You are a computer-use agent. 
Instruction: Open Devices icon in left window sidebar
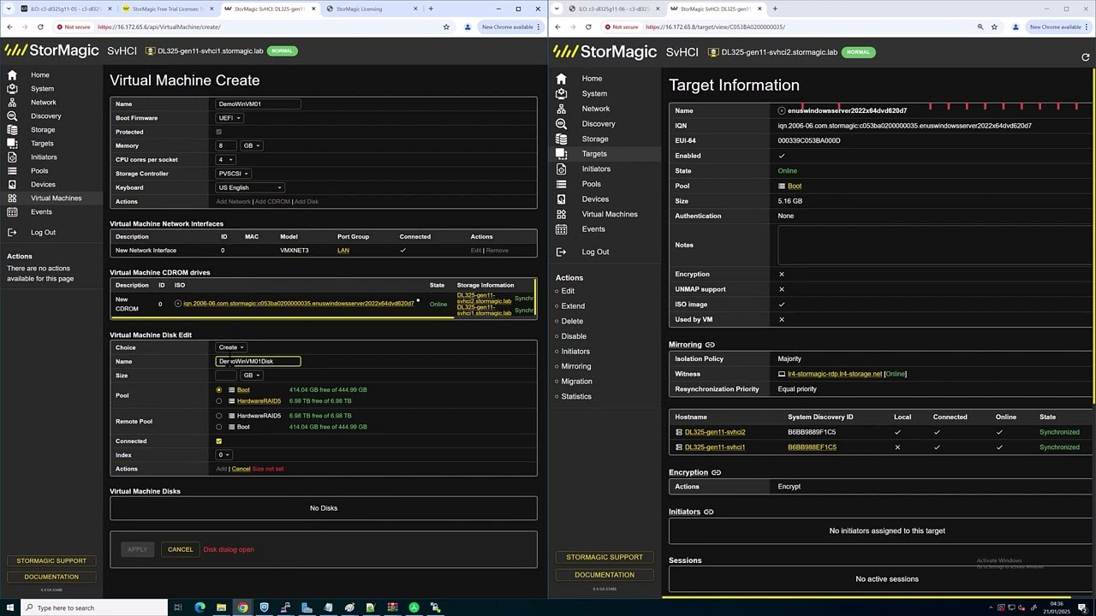pyautogui.click(x=12, y=185)
